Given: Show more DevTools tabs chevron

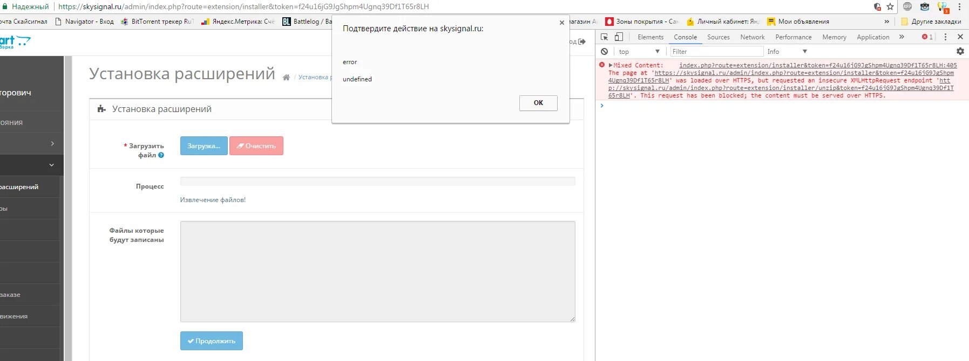Looking at the screenshot, I should [x=901, y=37].
